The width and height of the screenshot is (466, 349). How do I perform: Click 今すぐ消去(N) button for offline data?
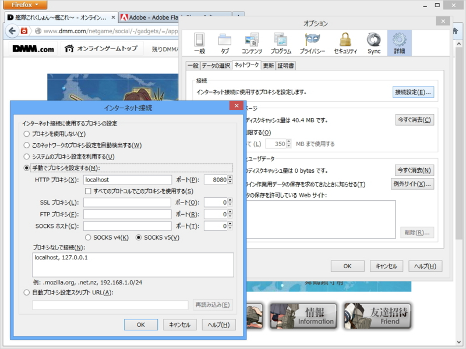pyautogui.click(x=414, y=170)
